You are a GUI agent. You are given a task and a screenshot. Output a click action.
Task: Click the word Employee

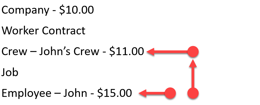click(26, 93)
